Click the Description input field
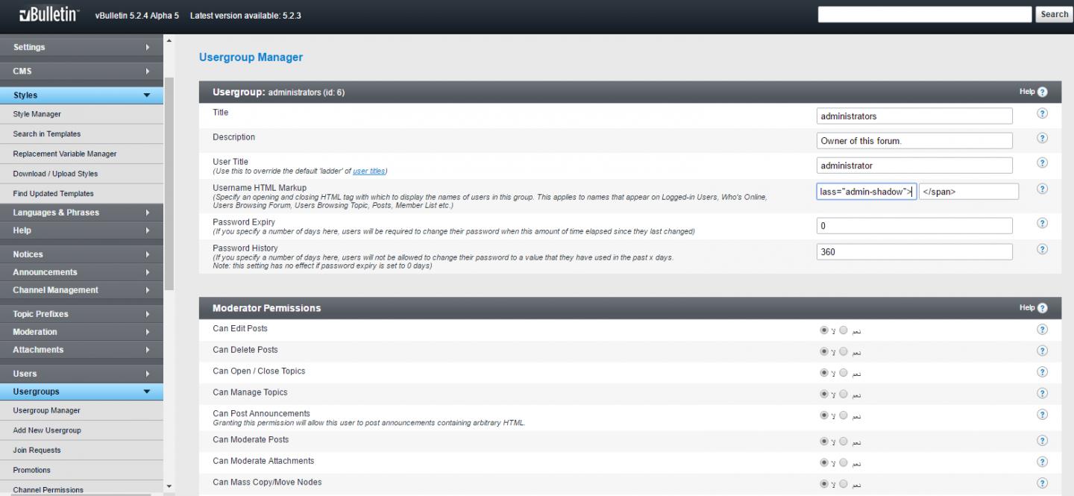Viewport: 1074px width, 496px height. 914,140
